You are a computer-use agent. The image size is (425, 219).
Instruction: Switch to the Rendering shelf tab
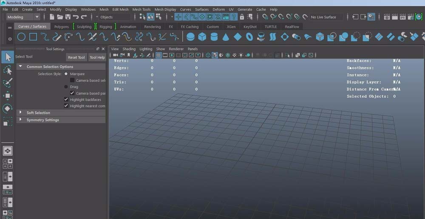152,27
